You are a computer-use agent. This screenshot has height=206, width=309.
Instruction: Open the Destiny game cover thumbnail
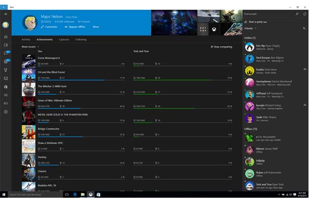[28, 160]
